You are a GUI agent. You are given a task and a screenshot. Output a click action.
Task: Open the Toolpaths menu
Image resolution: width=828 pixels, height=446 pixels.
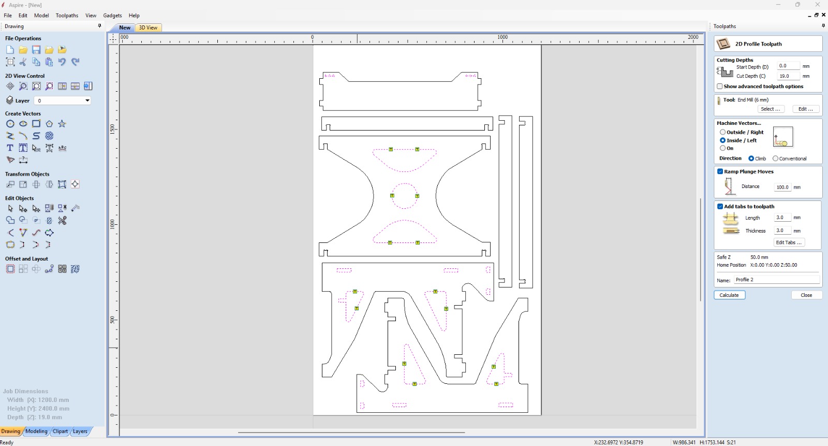(x=67, y=16)
